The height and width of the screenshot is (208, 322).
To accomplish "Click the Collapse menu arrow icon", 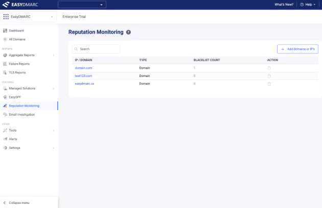I will [x=5, y=203].
